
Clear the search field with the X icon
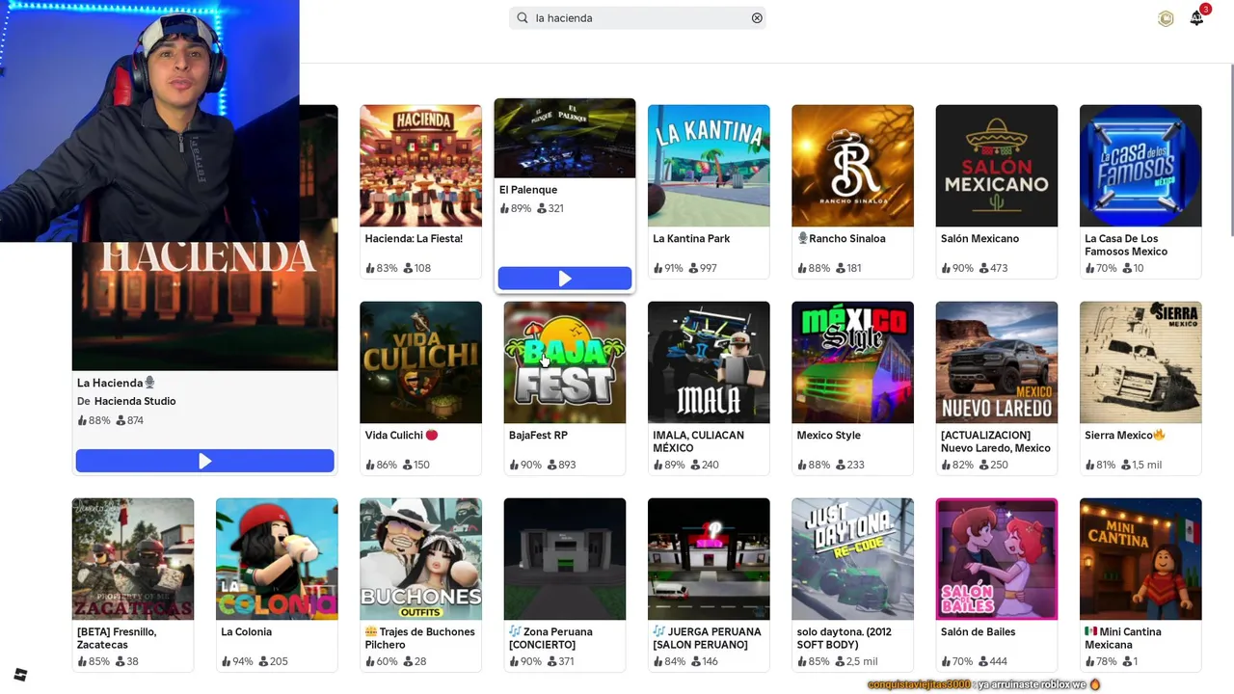tap(757, 17)
